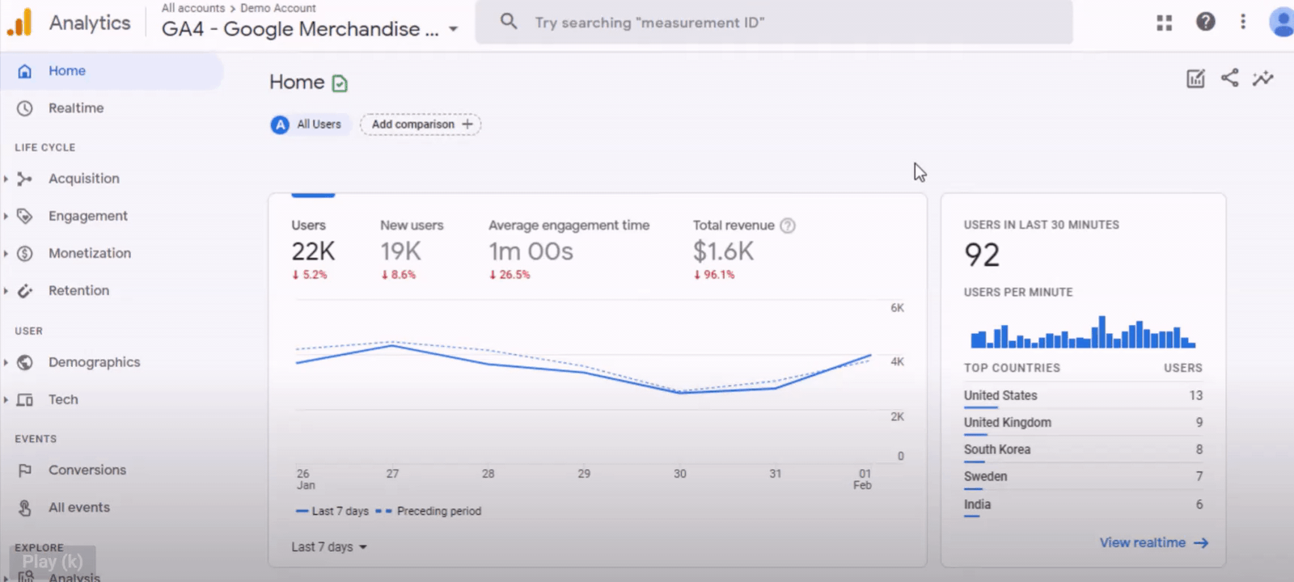Image resolution: width=1294 pixels, height=582 pixels.
Task: Click the Demographics globe icon
Action: click(x=25, y=362)
